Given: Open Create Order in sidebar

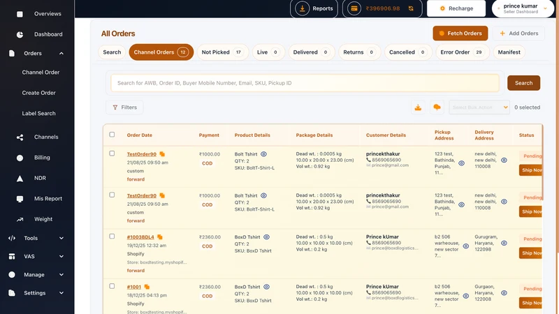Looking at the screenshot, I should tap(39, 93).
